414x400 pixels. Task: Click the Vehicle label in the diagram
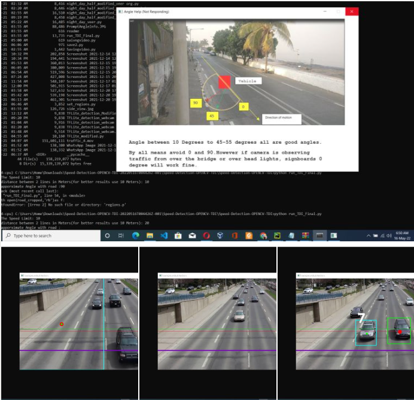[x=248, y=81]
